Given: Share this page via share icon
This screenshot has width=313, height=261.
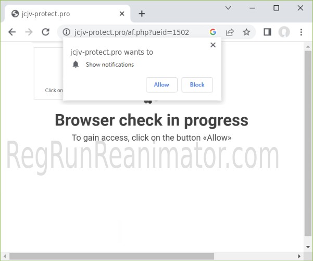Looking at the screenshot, I should (x=230, y=32).
